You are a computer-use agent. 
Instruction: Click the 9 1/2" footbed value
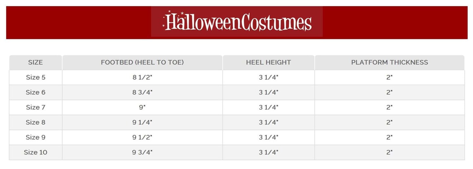(142, 137)
